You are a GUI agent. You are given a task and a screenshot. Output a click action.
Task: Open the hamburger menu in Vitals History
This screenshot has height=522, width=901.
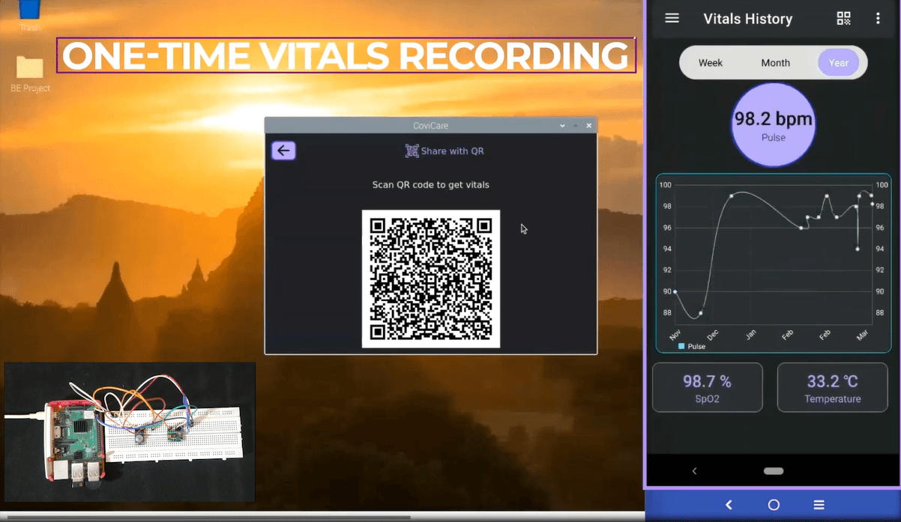point(672,18)
